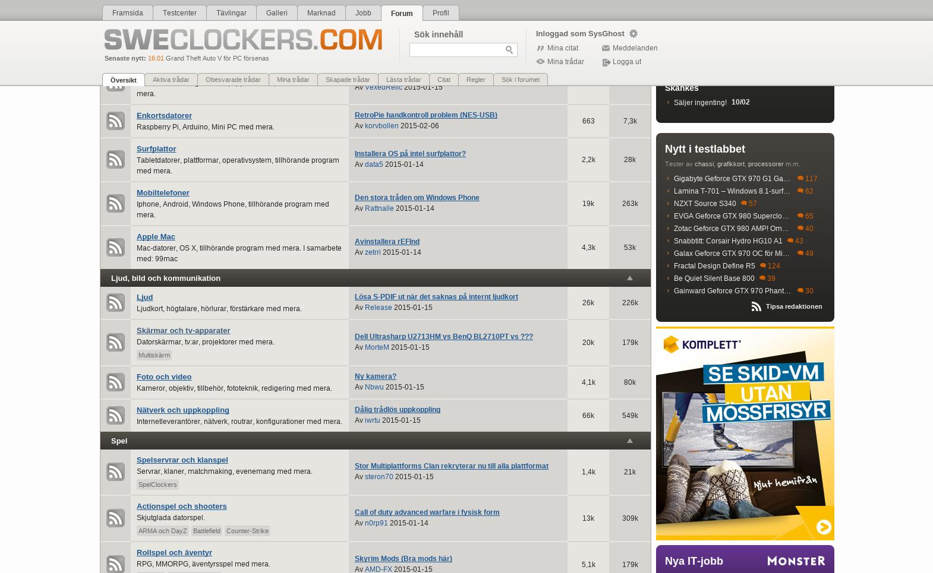Screen dimensions: 933x573
Task: Open the Jobb tab
Action: click(363, 13)
